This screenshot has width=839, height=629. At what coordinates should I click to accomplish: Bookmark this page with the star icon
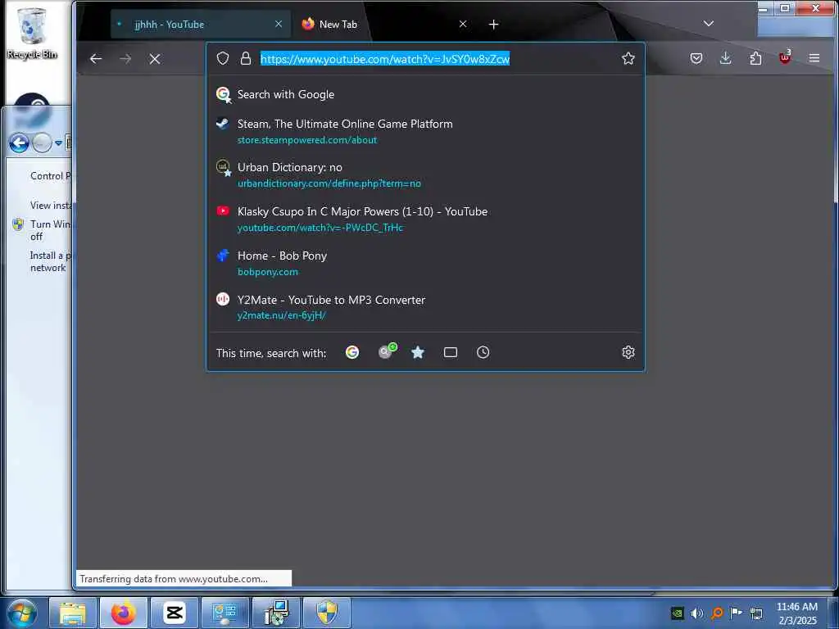tap(628, 58)
